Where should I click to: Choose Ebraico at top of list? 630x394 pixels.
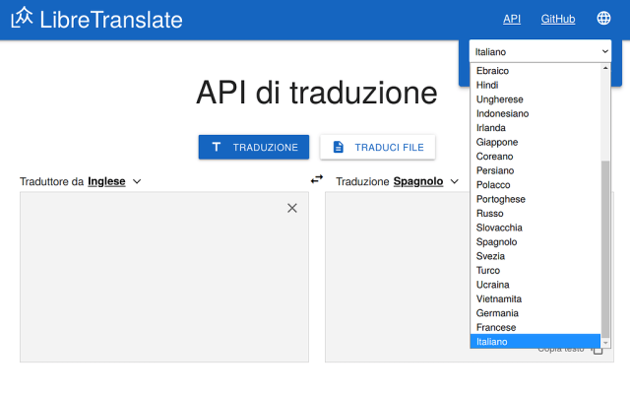[x=492, y=71]
